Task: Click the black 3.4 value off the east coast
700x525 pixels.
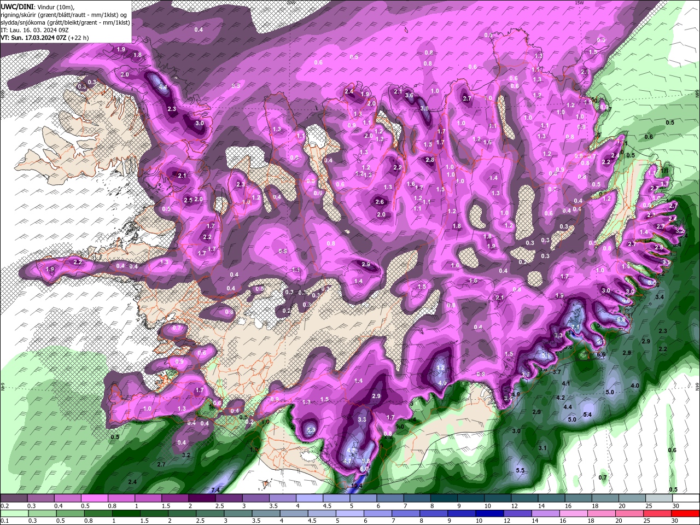Action: 660,297
